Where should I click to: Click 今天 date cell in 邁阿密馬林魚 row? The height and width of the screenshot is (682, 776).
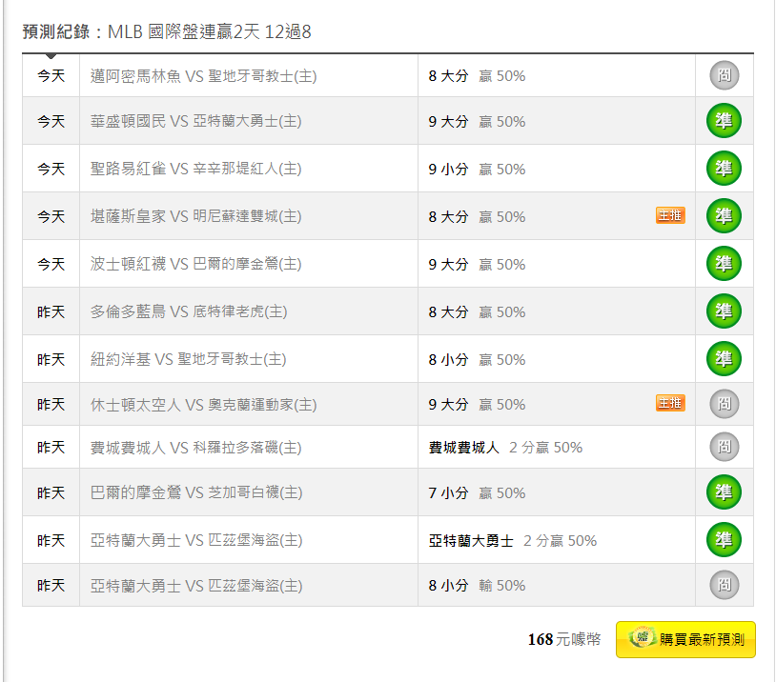(x=51, y=75)
